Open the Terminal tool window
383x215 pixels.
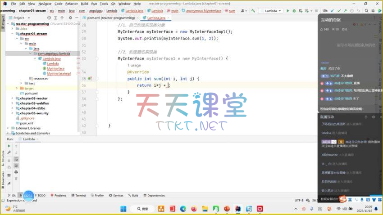click(80, 196)
